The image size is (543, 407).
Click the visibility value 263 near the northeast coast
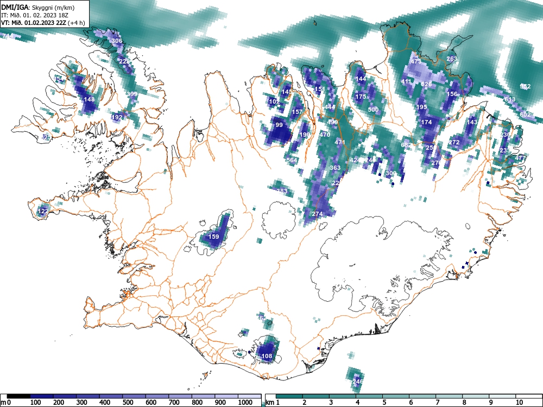click(452, 59)
